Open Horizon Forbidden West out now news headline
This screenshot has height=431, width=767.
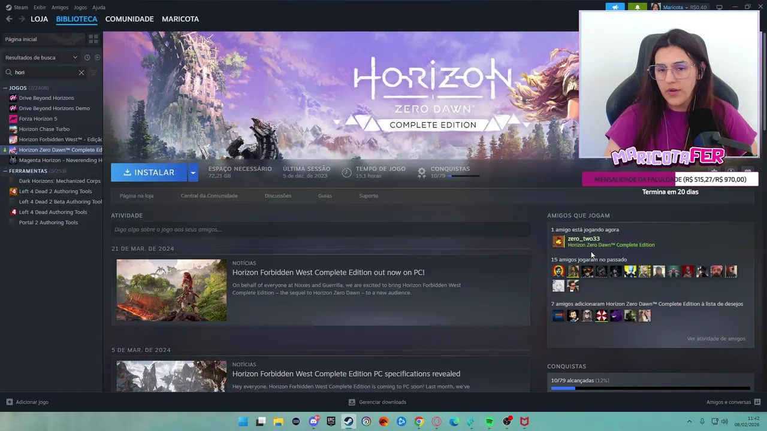328,272
